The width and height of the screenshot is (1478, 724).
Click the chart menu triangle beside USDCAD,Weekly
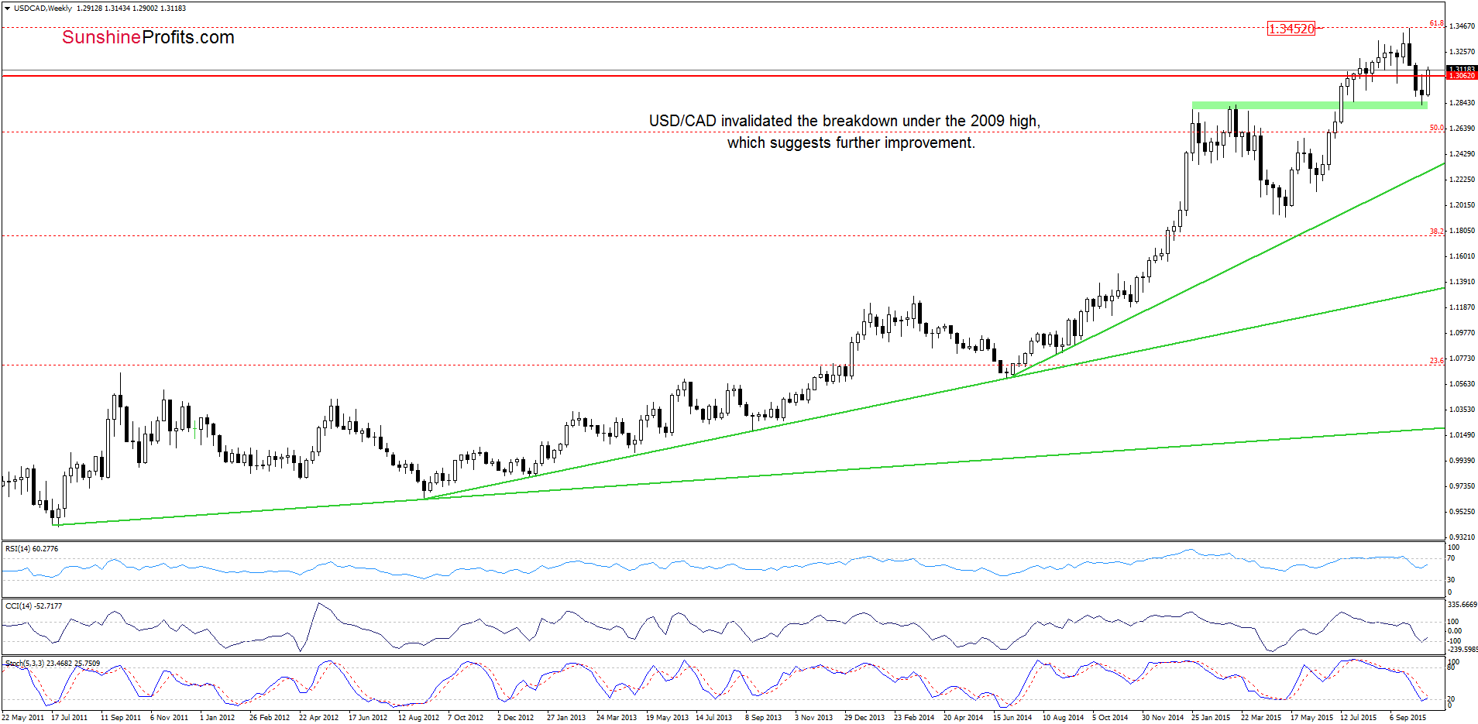[x=8, y=9]
